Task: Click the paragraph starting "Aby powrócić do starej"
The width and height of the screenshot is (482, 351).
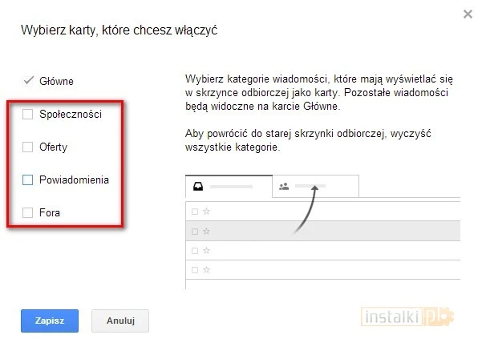Action: tap(308, 140)
